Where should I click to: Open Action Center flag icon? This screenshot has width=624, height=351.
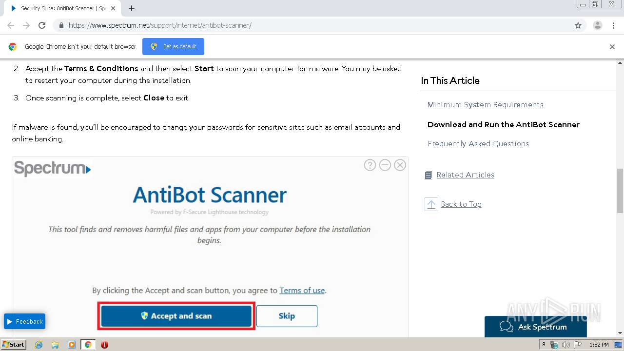(x=578, y=345)
